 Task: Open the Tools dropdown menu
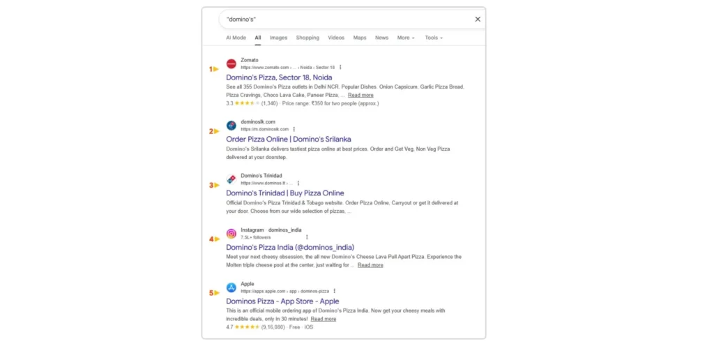pyautogui.click(x=433, y=38)
